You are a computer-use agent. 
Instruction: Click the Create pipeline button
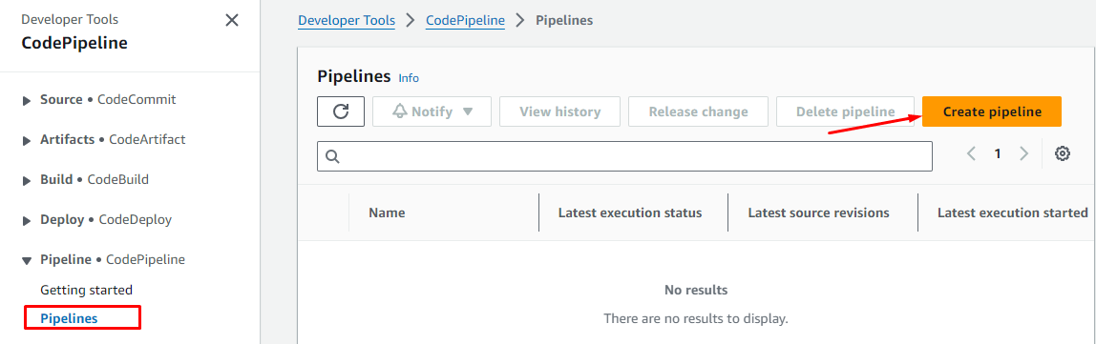(992, 111)
